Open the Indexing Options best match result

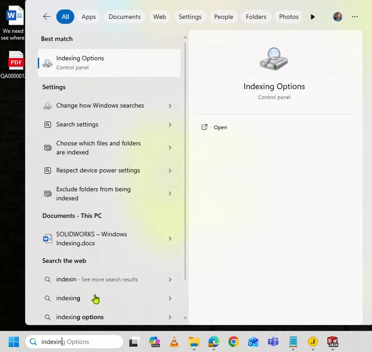[x=109, y=63]
